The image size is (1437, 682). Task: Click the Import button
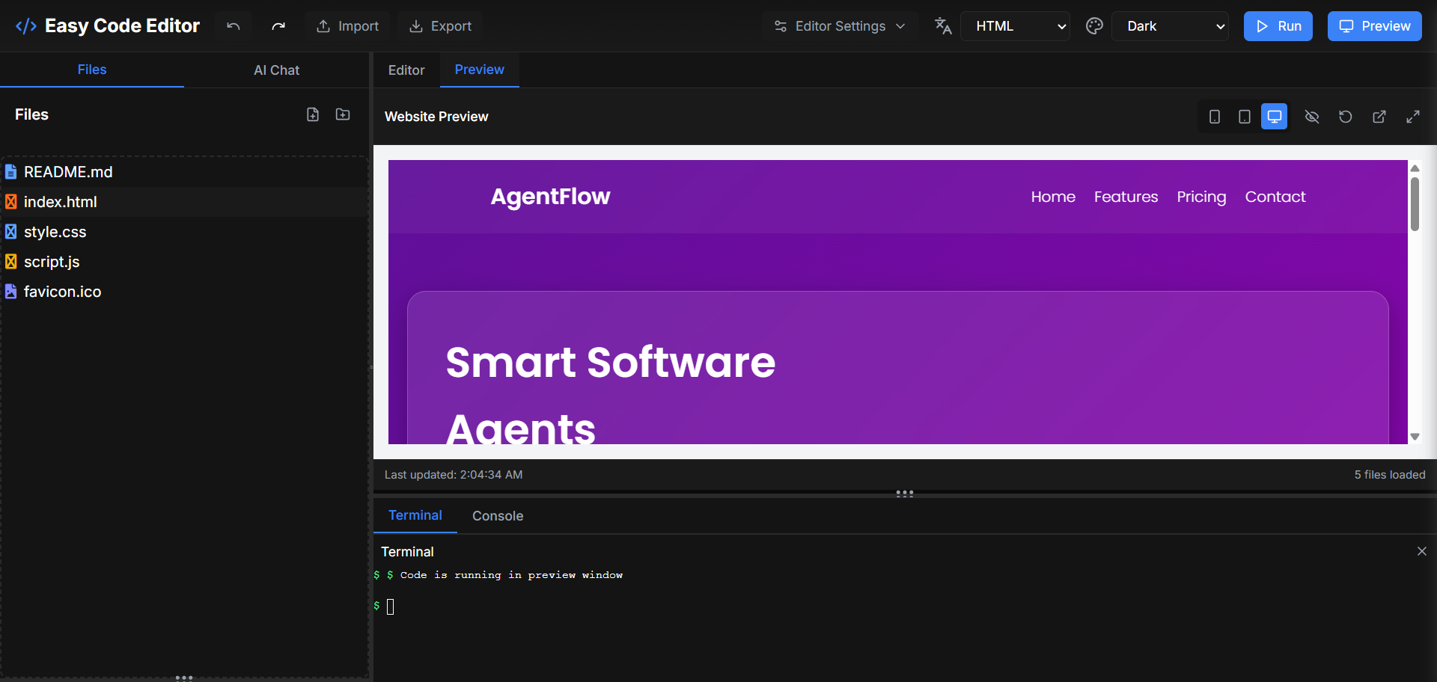[348, 26]
